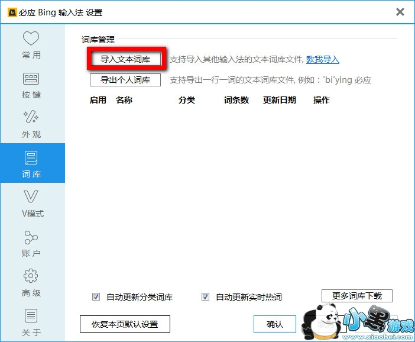Select the 词库 book icon
The width and height of the screenshot is (415, 342).
click(31, 158)
